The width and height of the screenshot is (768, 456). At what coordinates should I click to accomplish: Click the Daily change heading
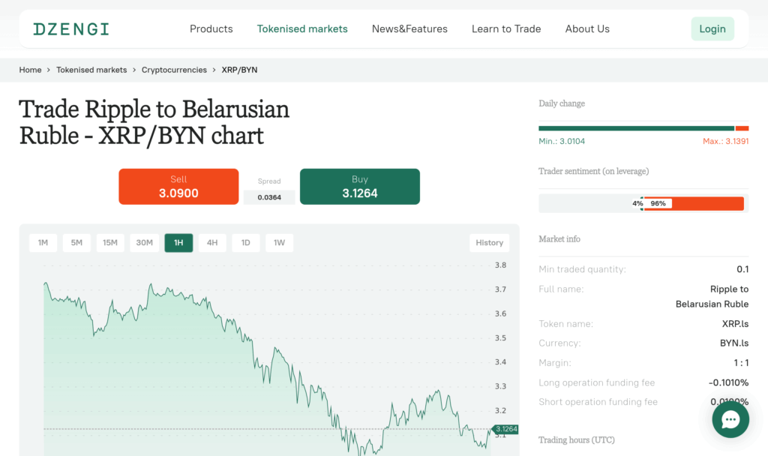[x=562, y=103]
